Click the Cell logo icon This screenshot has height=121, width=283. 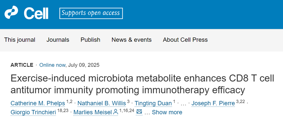[x=11, y=12]
